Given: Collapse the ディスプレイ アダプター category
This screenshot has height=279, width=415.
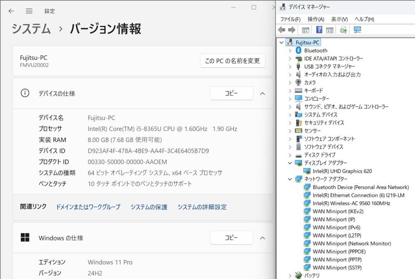Looking at the screenshot, I should [290, 163].
